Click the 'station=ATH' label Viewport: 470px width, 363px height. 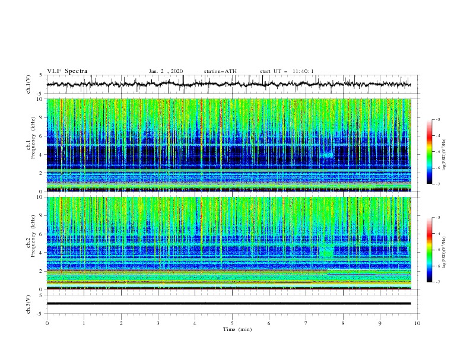click(220, 71)
